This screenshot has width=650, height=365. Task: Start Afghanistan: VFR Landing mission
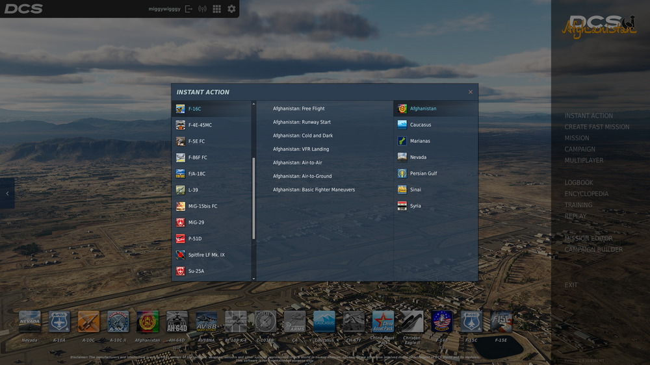(300, 149)
